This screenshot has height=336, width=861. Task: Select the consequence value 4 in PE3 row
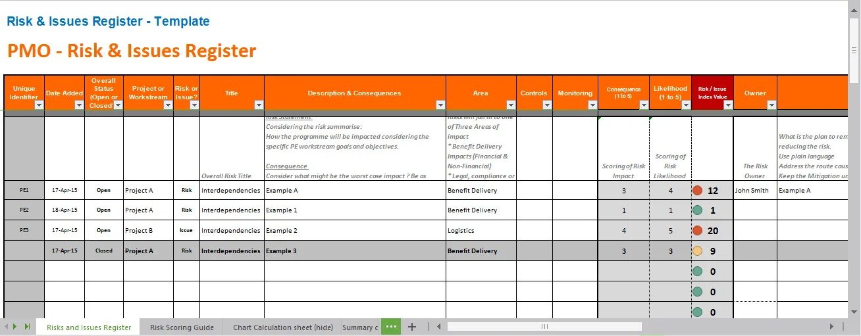[624, 231]
